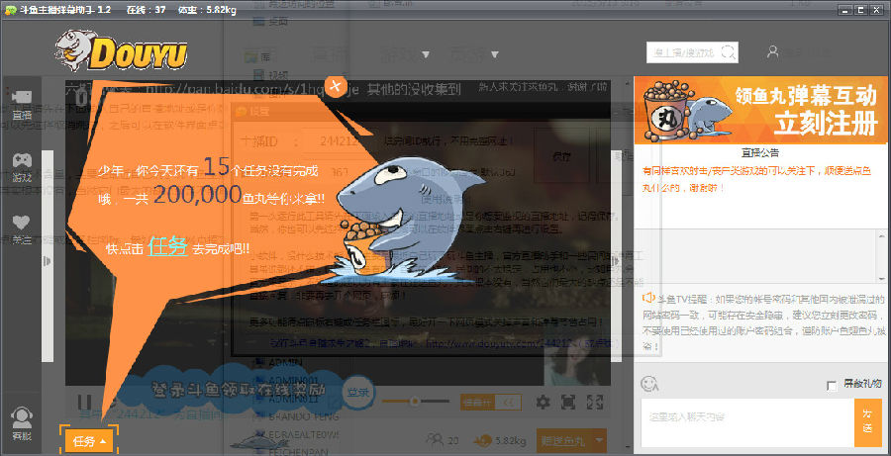This screenshot has height=456, width=891.
Task: Click the chat message input box
Action: (747, 422)
